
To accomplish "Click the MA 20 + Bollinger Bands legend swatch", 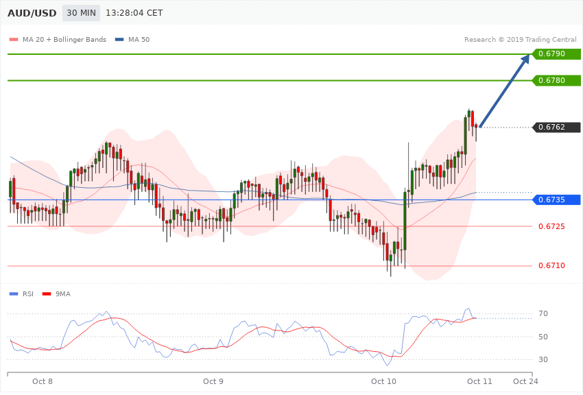I will [x=14, y=39].
